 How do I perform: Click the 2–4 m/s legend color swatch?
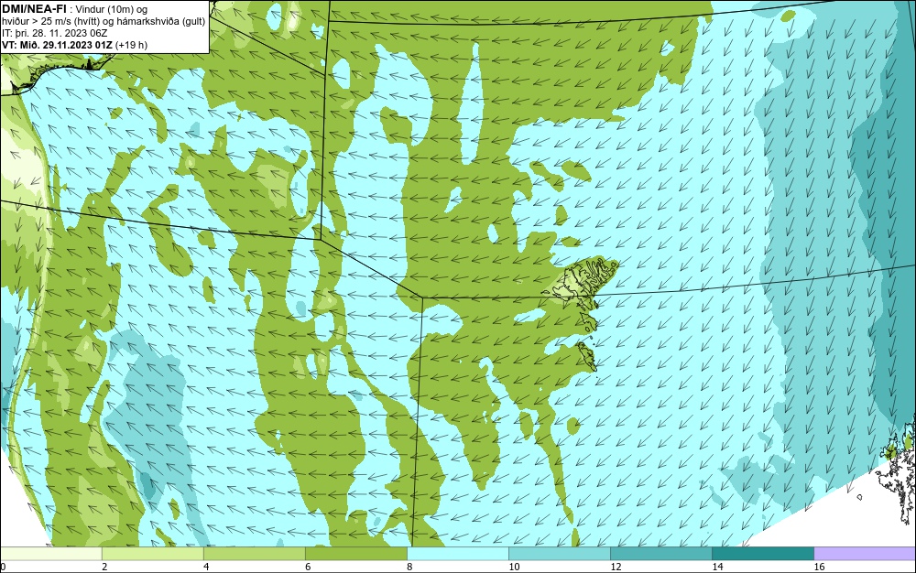point(152,553)
